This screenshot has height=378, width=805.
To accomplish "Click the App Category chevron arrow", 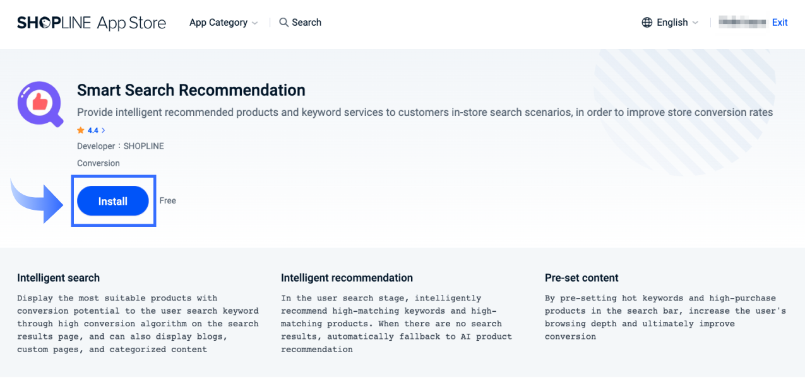I will coord(256,23).
